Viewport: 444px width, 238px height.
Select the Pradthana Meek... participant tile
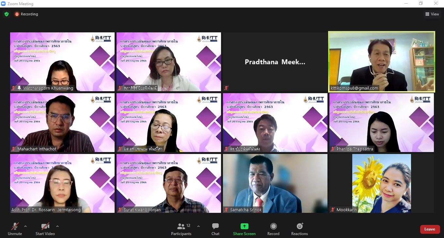click(275, 62)
